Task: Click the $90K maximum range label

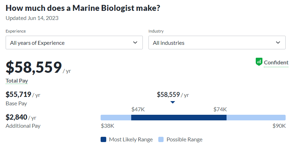Action: pos(279,126)
